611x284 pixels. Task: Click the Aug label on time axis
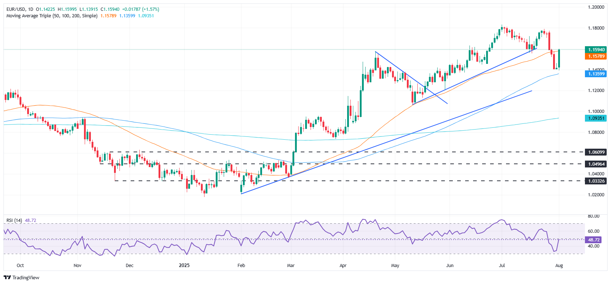(559, 266)
